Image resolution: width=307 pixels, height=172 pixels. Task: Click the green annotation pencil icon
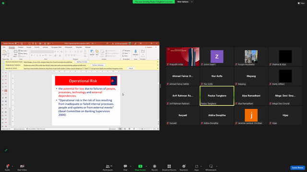pyautogui.click(x=6, y=150)
